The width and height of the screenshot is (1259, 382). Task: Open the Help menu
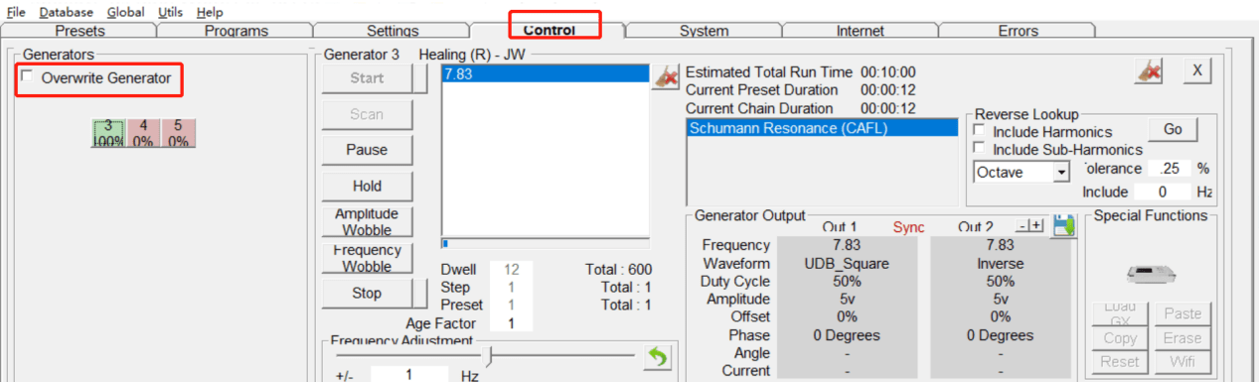coord(210,12)
